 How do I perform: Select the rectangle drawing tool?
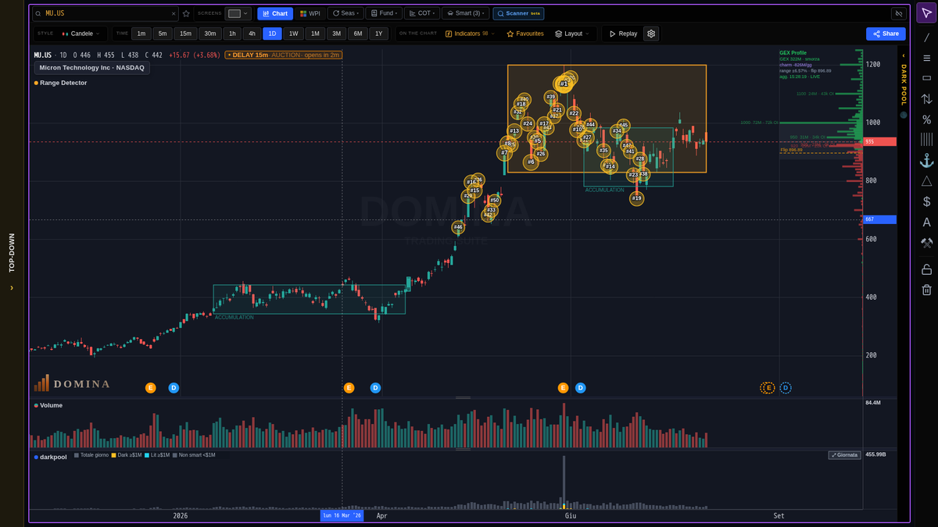pyautogui.click(x=926, y=78)
